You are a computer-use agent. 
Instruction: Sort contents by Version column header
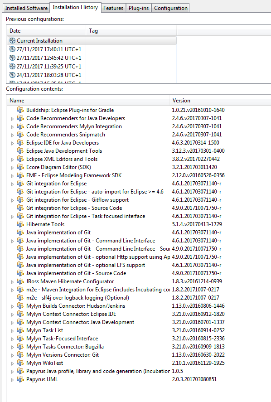click(x=220, y=101)
